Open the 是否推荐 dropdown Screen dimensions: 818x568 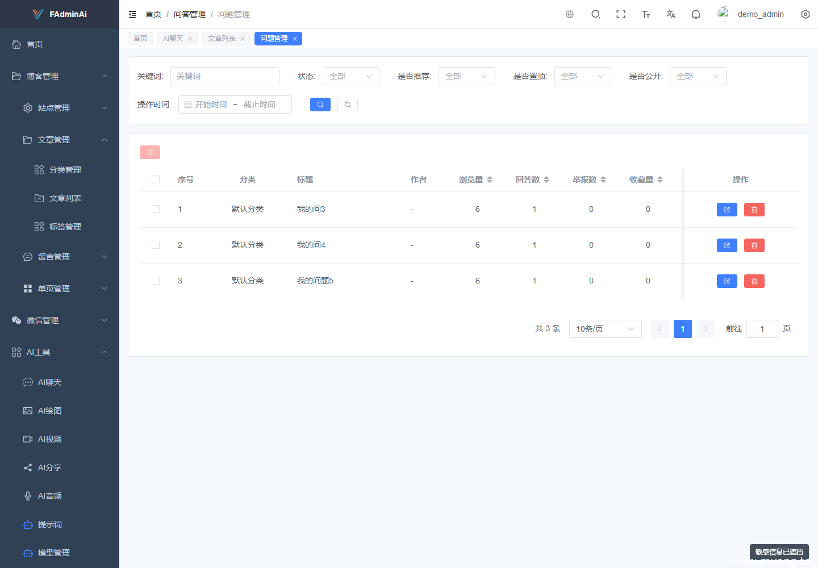pyautogui.click(x=467, y=76)
